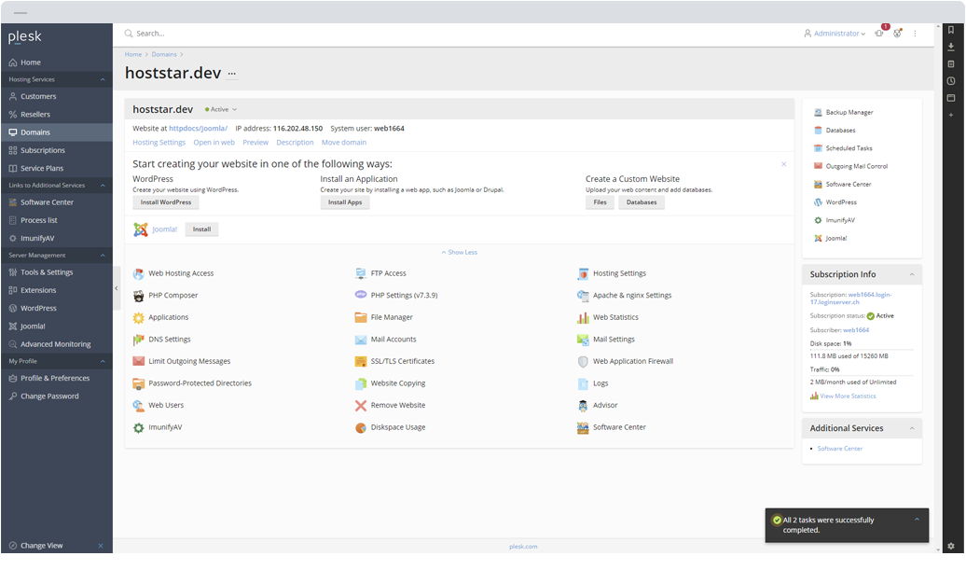The width and height of the screenshot is (966, 570).
Task: Click the Move domain link
Action: tap(344, 143)
